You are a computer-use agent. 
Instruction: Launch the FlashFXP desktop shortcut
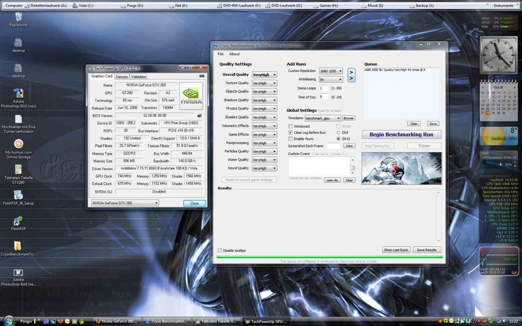tap(18, 223)
